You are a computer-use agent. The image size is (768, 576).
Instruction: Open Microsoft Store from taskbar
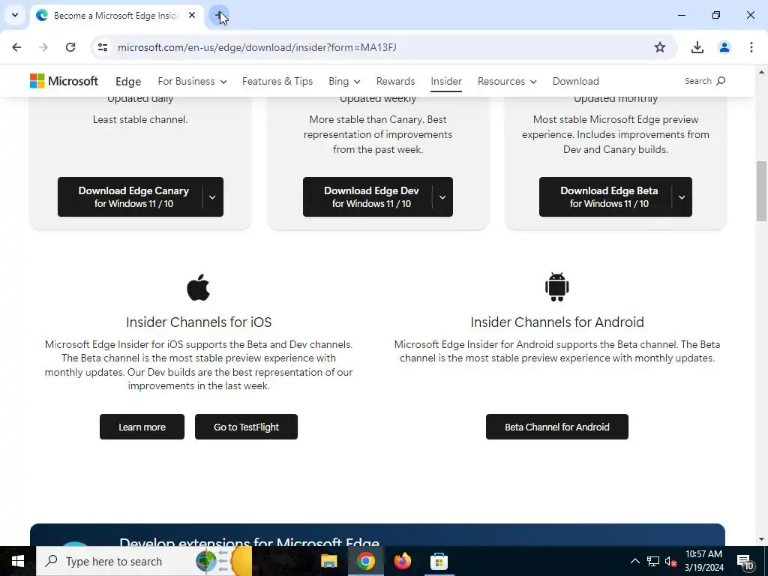click(x=439, y=561)
